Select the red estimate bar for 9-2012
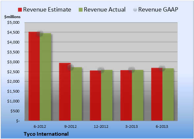 (x=65, y=92)
